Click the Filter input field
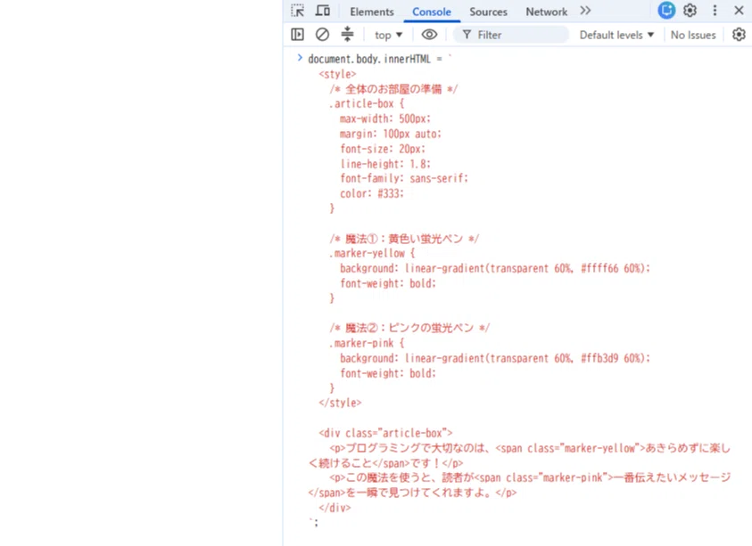 point(511,35)
